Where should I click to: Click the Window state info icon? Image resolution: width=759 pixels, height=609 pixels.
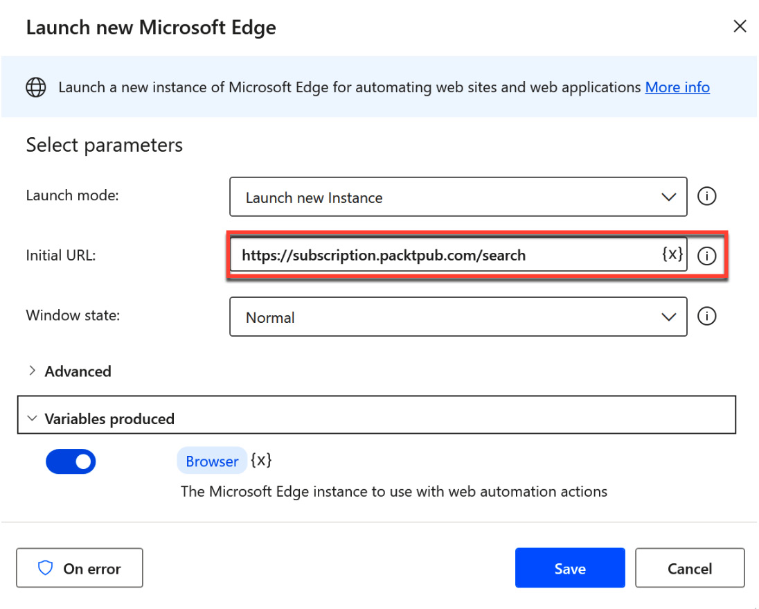[707, 316]
